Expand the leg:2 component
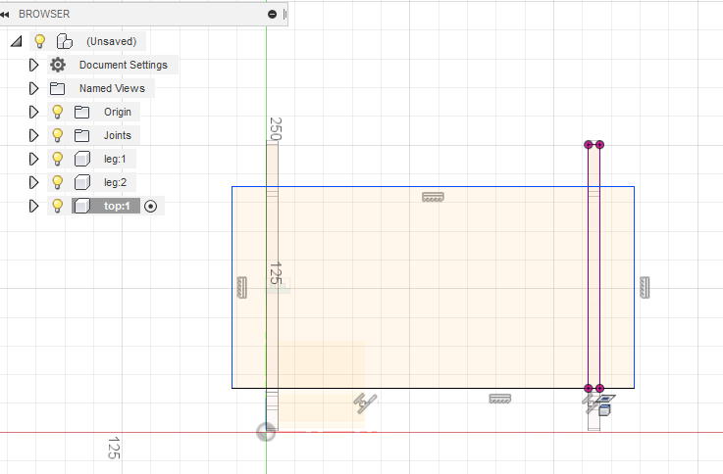The image size is (723, 474). (x=33, y=182)
